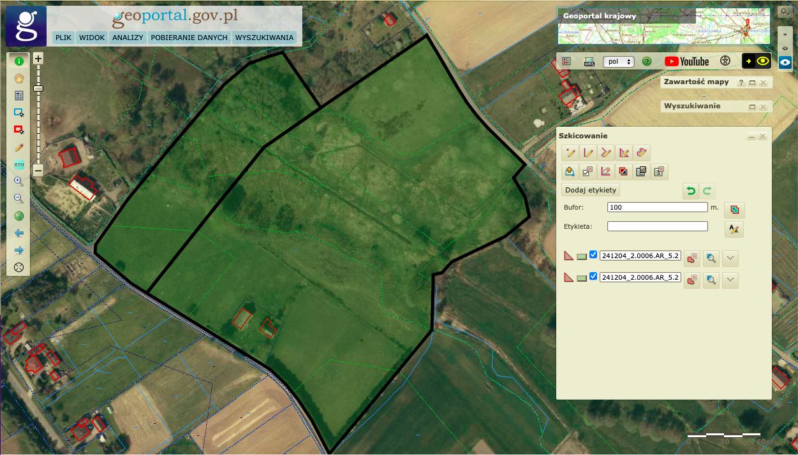Delete the second sketch object
This screenshot has height=455, width=798.
(x=691, y=280)
